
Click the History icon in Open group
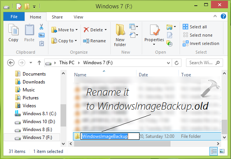[x=170, y=43]
